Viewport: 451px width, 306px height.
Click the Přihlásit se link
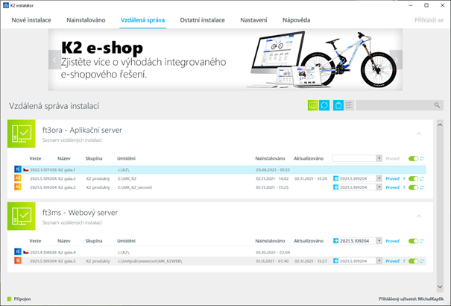(429, 20)
